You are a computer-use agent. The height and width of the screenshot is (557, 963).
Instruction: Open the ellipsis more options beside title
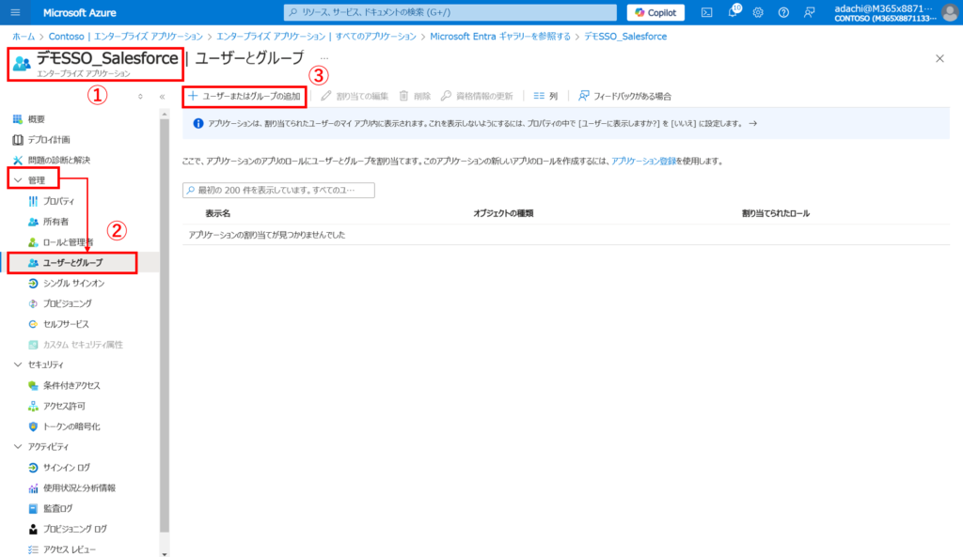324,59
